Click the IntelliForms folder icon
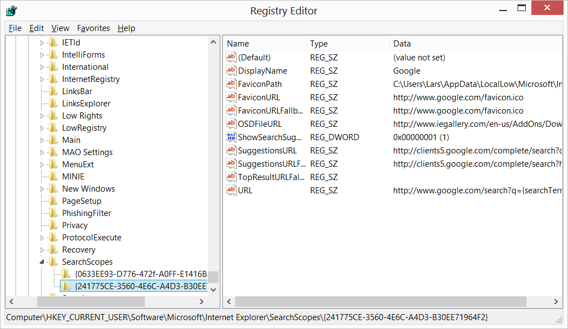 click(x=53, y=55)
